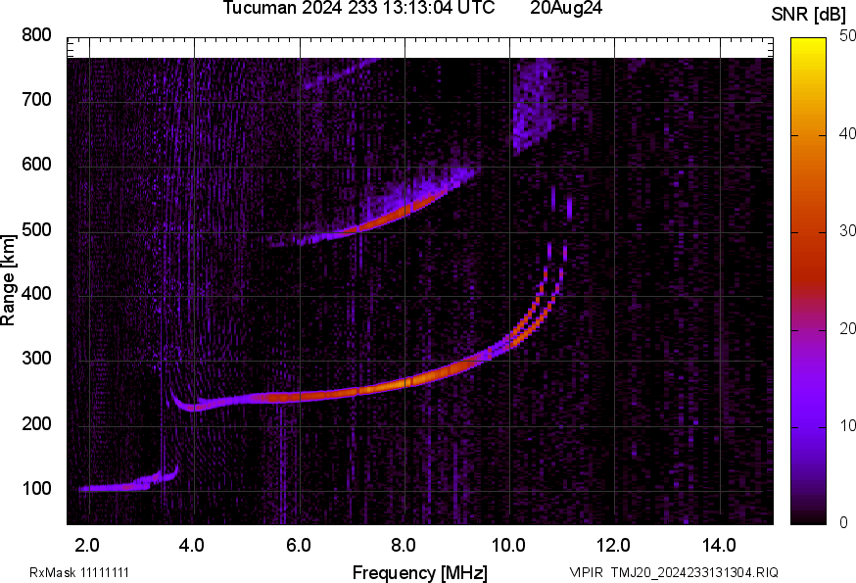This screenshot has height=583, width=856.
Task: Click the frequency tick label 10.0
Action: pyautogui.click(x=508, y=545)
